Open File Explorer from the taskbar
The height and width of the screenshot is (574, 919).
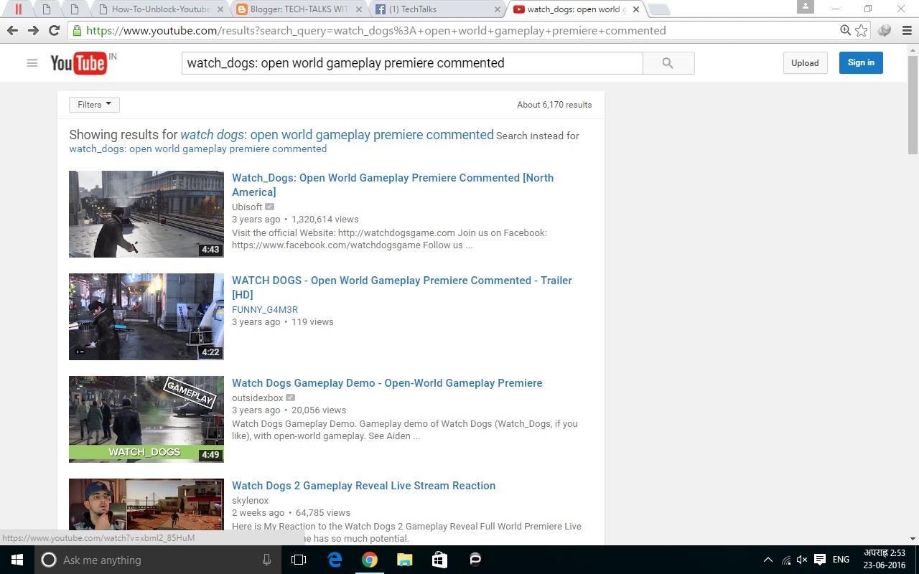pyautogui.click(x=405, y=560)
